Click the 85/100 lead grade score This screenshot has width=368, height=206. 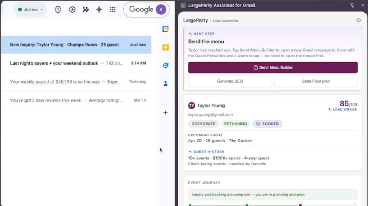coord(348,104)
